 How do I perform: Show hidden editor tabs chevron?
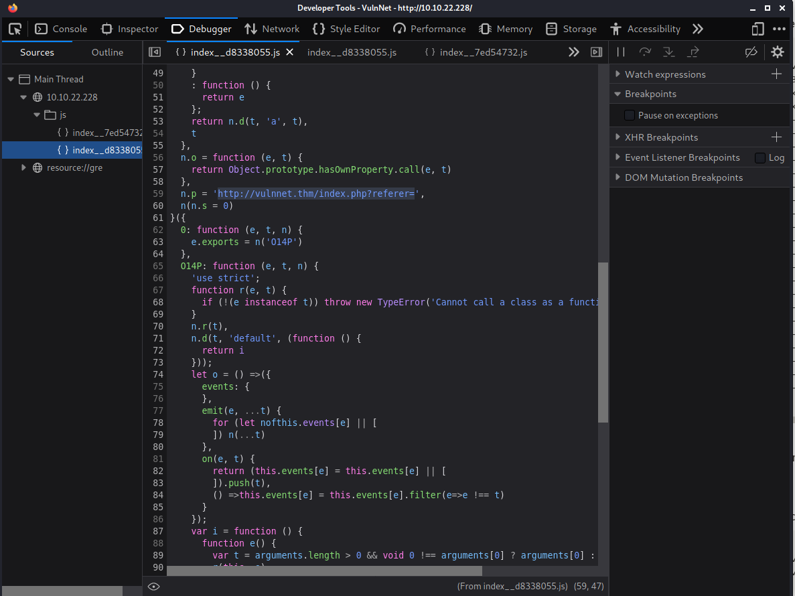(573, 52)
